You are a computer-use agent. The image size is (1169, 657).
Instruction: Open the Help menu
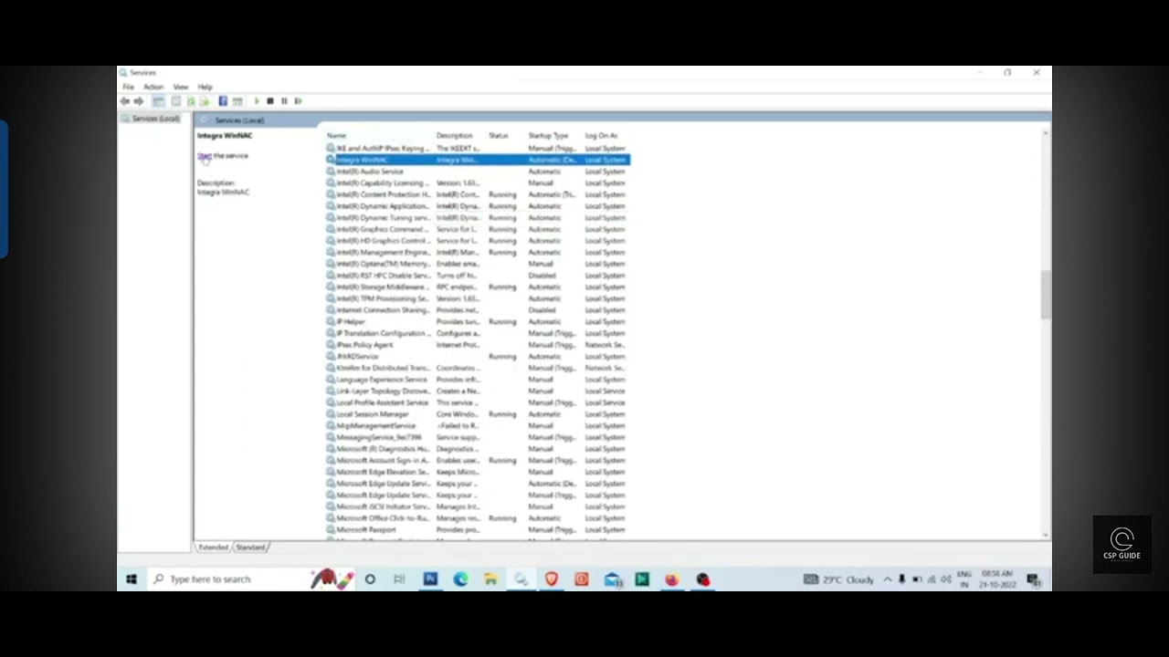tap(205, 87)
